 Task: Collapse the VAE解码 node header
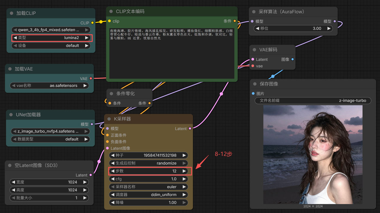pos(254,49)
